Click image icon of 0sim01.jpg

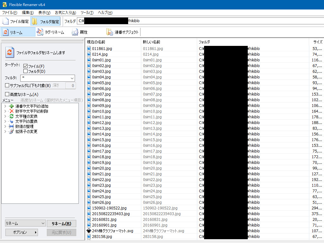pyautogui.click(x=89, y=60)
